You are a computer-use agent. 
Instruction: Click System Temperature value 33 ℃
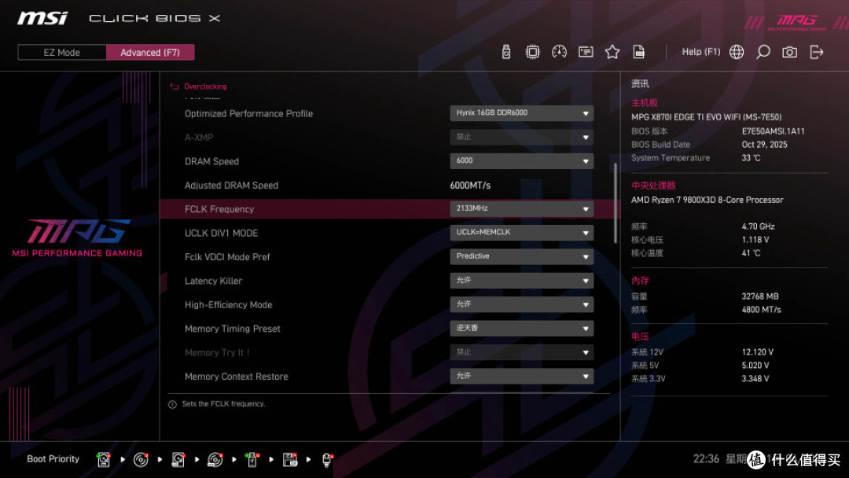click(751, 158)
